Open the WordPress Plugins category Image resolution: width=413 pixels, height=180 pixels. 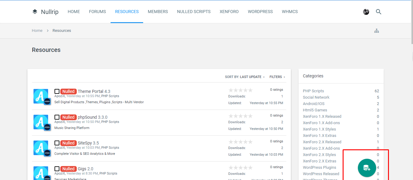point(319,168)
